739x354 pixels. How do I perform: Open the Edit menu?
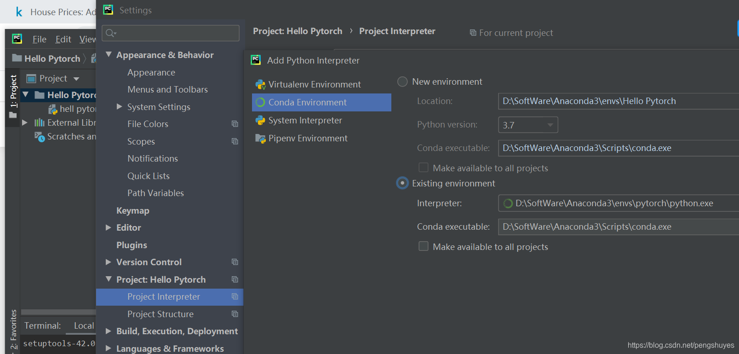pos(63,39)
